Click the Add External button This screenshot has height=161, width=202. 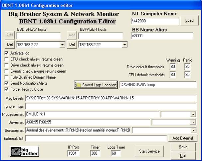point(183,138)
